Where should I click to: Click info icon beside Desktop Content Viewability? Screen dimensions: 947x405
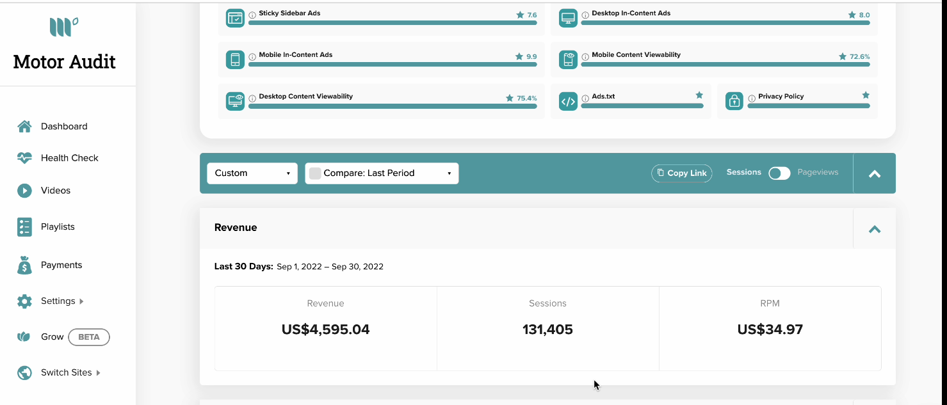[252, 98]
